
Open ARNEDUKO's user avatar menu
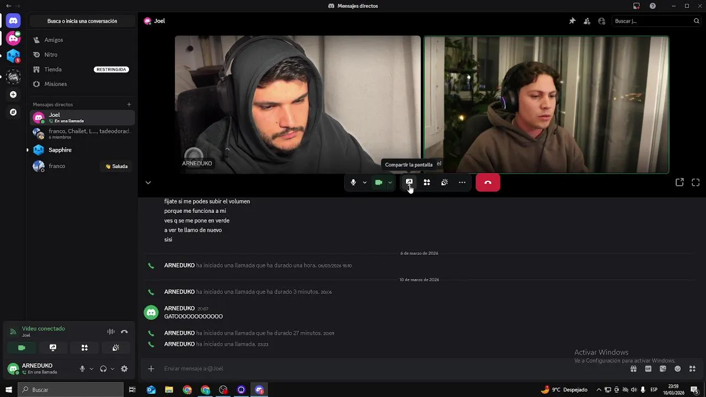[x=13, y=369]
